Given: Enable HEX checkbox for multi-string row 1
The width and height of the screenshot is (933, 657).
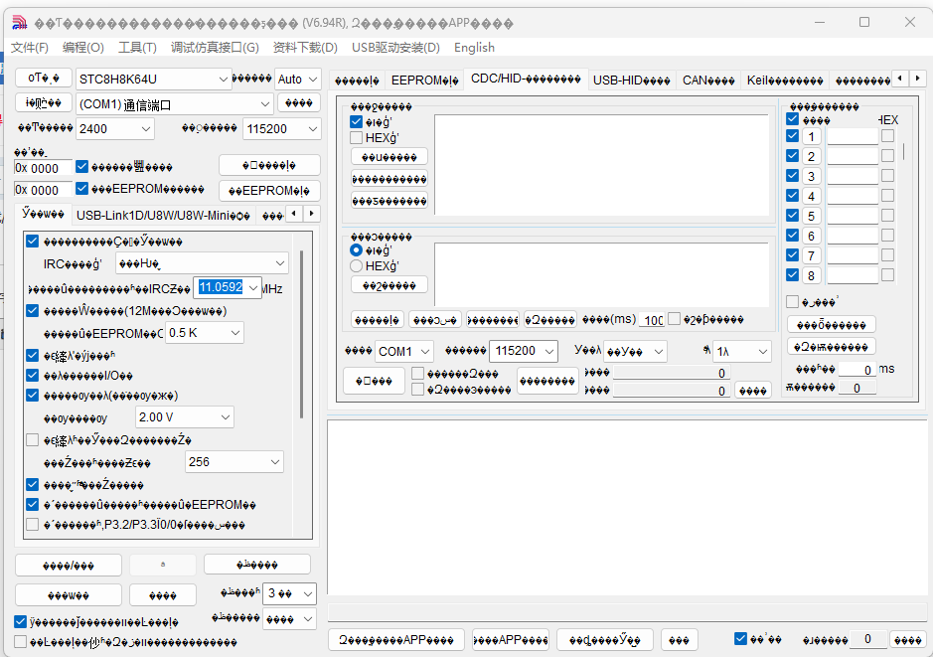Looking at the screenshot, I should pyautogui.click(x=887, y=136).
